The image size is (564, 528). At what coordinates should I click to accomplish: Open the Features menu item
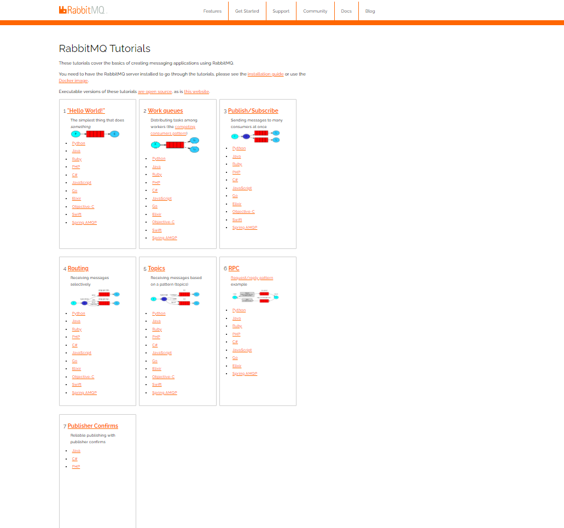pos(212,11)
